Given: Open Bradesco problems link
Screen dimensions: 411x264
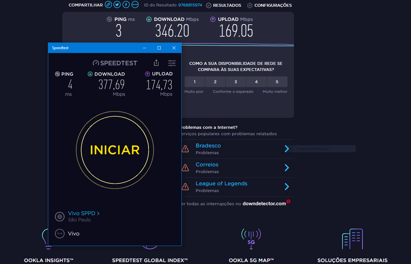Looking at the screenshot, I should click(x=208, y=145).
